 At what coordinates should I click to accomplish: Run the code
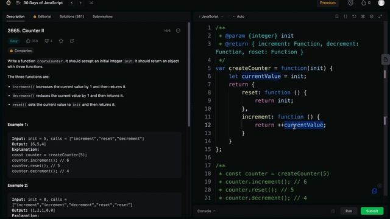[x=349, y=211]
